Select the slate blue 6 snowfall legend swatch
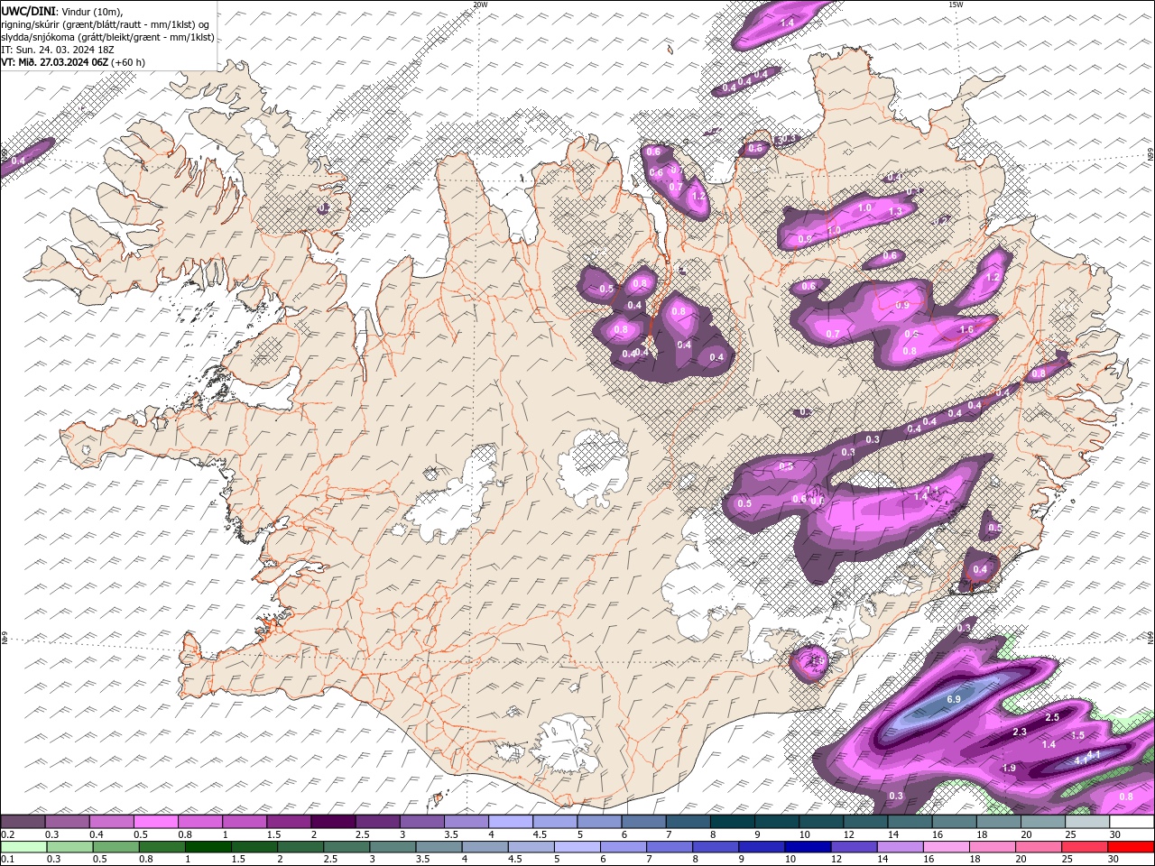This screenshot has height=866, width=1155. 643,822
